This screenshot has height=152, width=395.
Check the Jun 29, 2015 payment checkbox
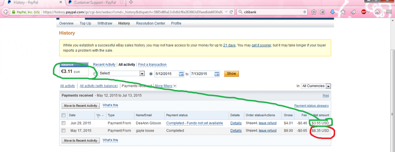(64, 123)
